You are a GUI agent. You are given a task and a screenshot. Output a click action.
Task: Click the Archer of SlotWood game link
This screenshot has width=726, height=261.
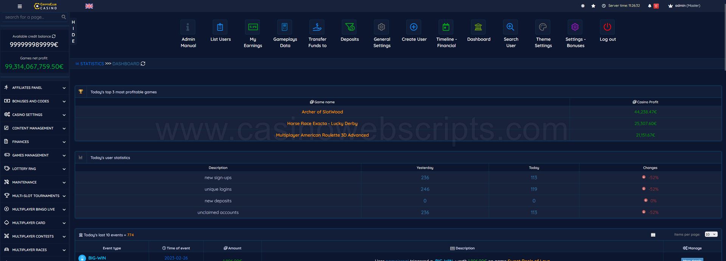pyautogui.click(x=322, y=112)
